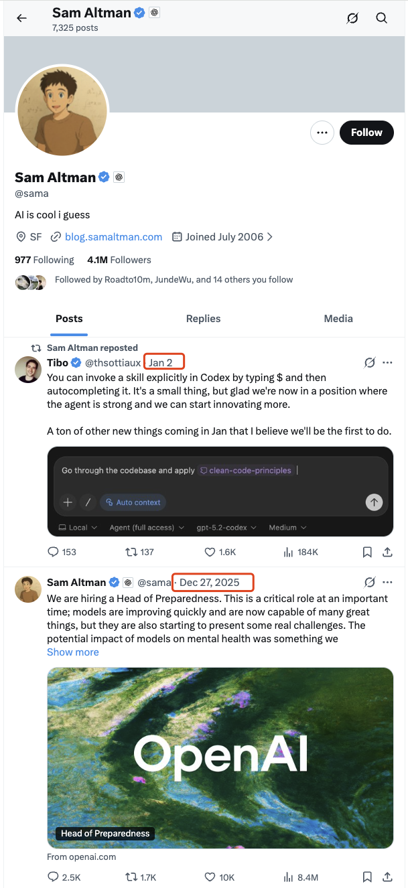View analytics for the 184K views post

click(x=289, y=552)
